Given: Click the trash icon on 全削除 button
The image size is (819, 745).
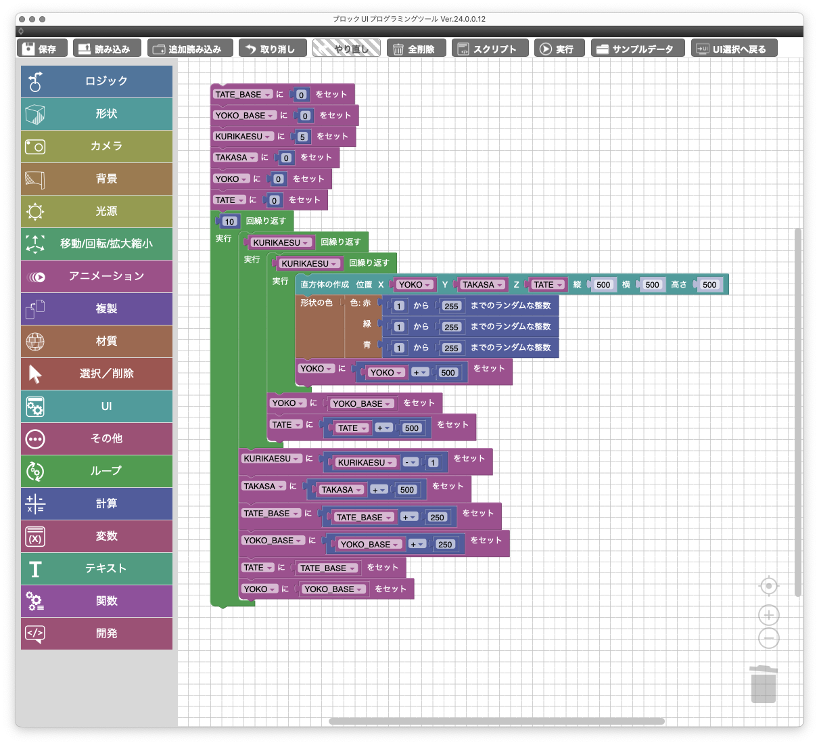Looking at the screenshot, I should [x=398, y=49].
